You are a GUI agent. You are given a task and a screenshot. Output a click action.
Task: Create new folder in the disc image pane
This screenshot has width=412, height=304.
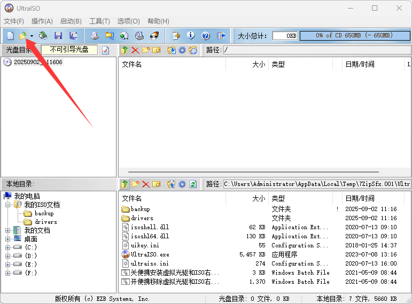(x=146, y=50)
